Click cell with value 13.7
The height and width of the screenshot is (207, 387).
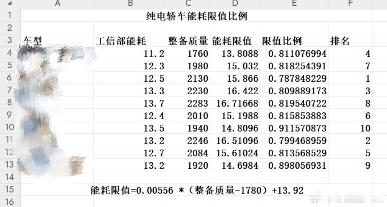[x=130, y=103]
